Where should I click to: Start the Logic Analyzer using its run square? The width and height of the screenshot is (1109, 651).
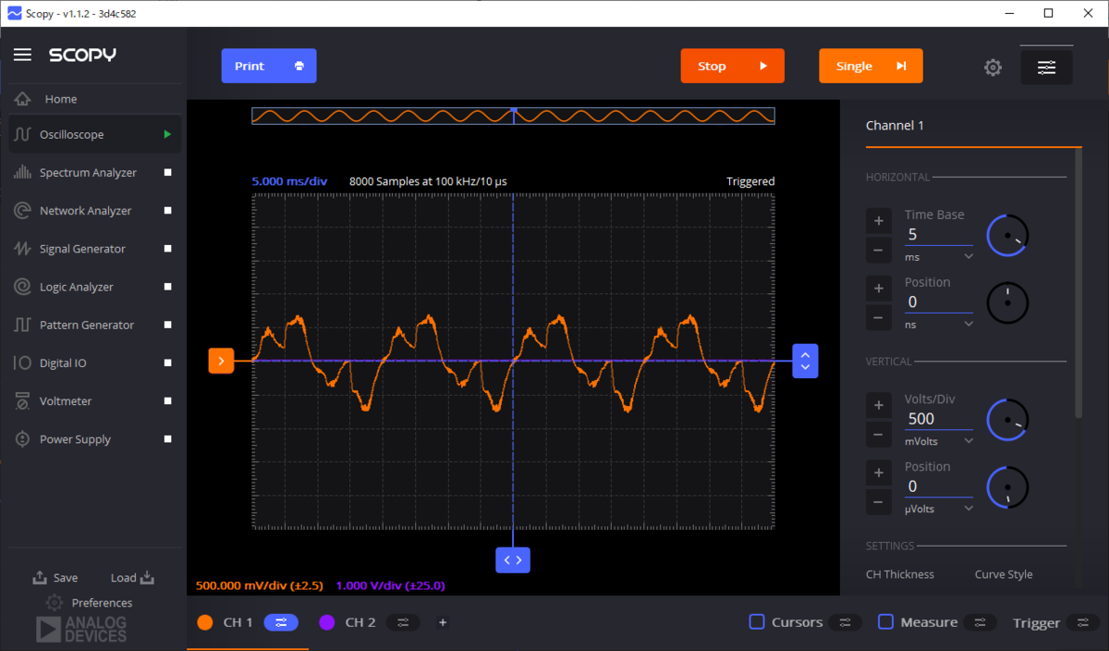click(x=167, y=287)
